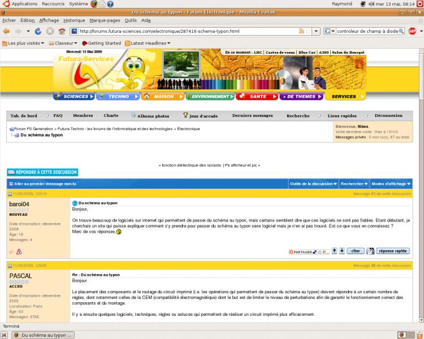Viewport: 424px width, 339px height.
Task: Click the RSS feed icon in address bar
Action: (301, 32)
